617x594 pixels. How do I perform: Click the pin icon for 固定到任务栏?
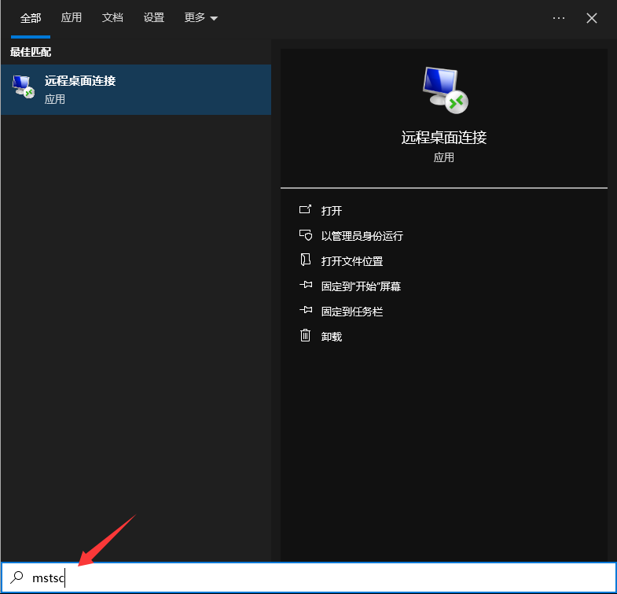click(x=306, y=311)
